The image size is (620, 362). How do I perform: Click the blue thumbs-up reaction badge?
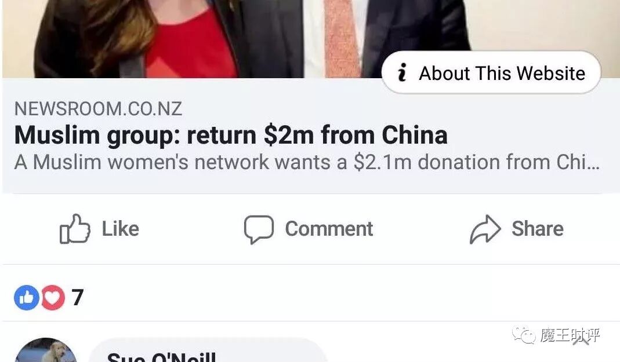(27, 298)
